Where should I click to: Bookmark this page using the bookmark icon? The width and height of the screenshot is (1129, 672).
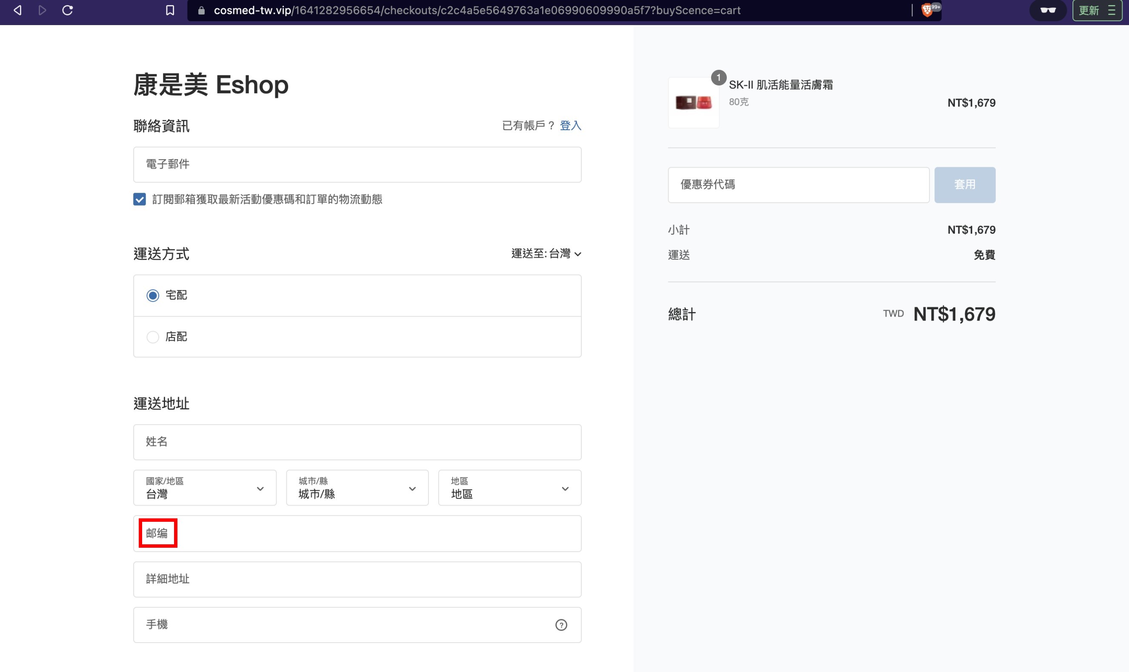tap(170, 10)
